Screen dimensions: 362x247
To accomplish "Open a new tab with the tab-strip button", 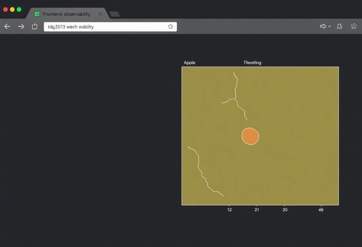I will pos(115,14).
